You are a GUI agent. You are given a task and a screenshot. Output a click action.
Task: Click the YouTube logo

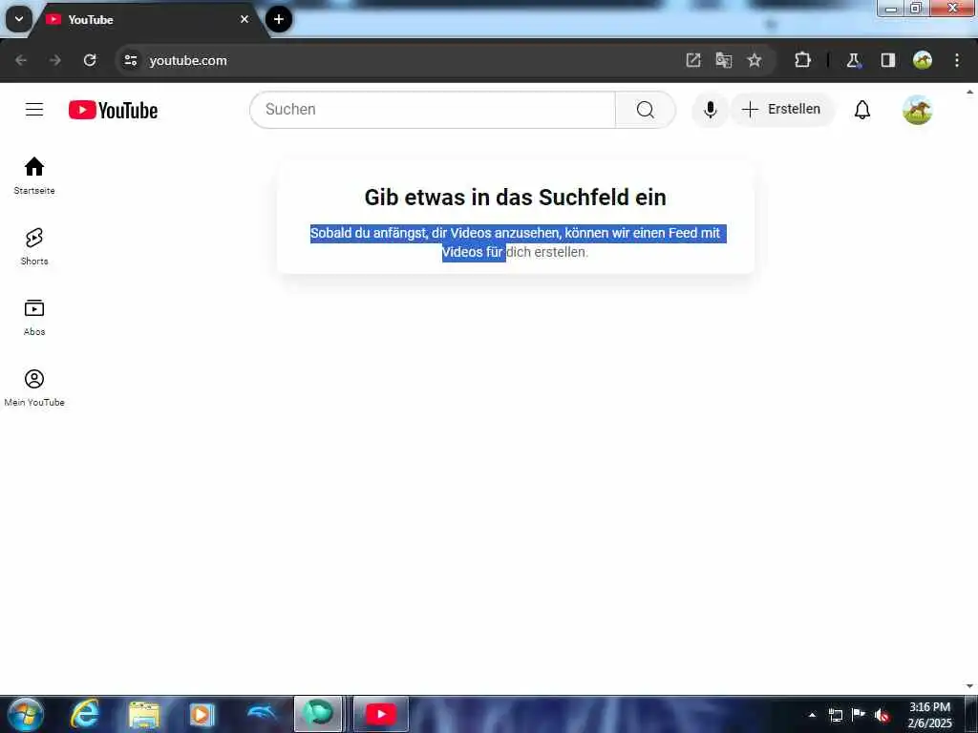click(113, 111)
